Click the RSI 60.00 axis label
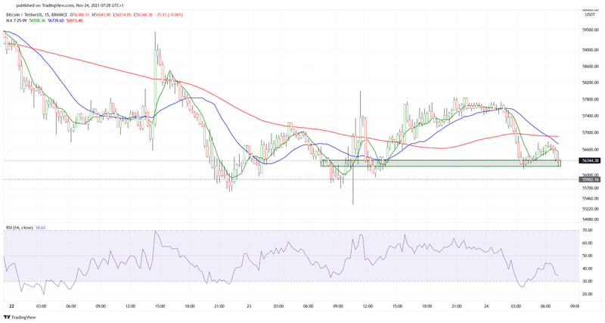Screen dimensions: 605x323 coord(588,243)
